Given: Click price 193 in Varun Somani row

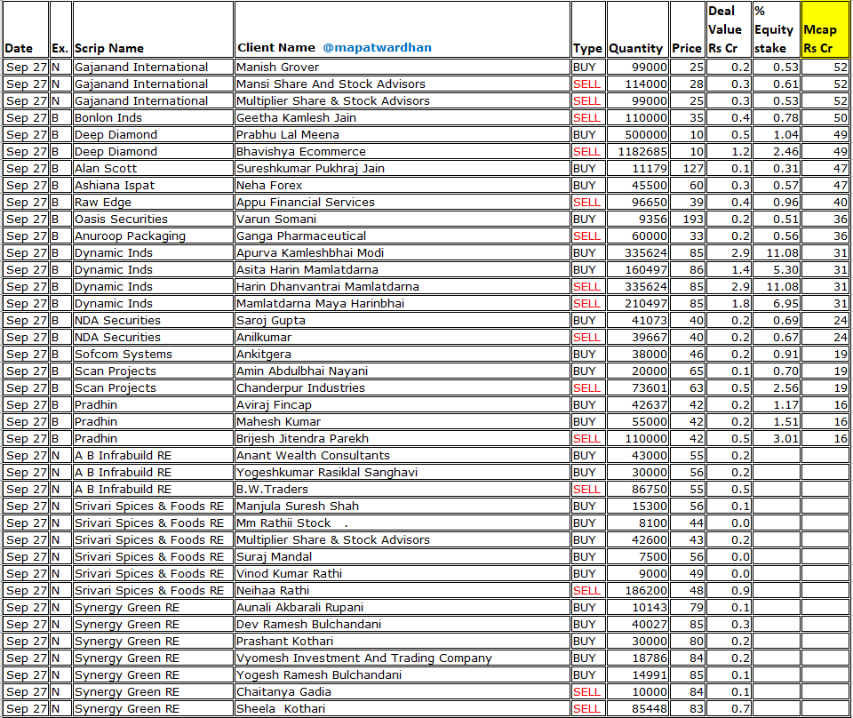Looking at the screenshot, I should [688, 219].
